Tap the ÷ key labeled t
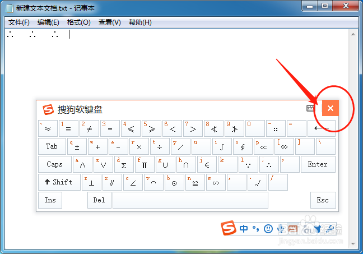This screenshot has height=254, width=363. 160,146
